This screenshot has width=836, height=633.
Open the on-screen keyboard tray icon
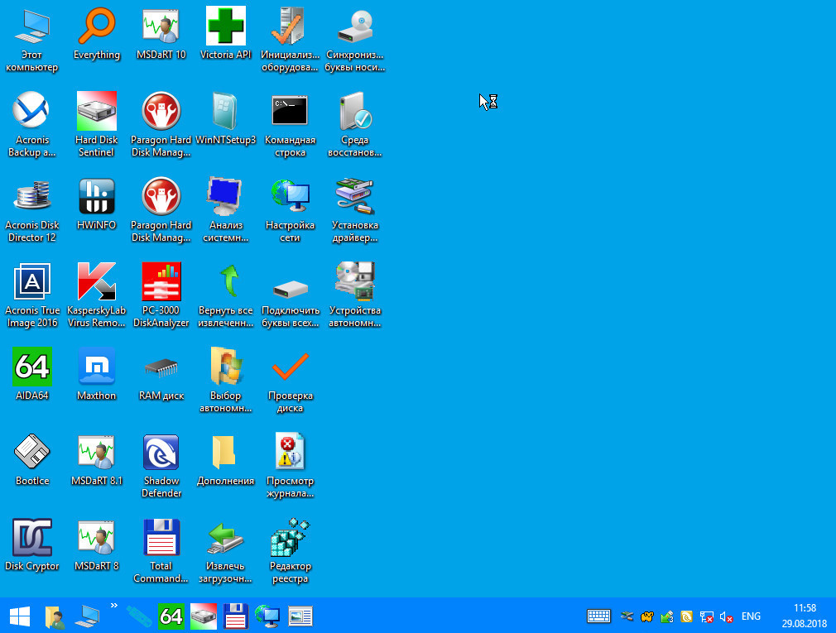[598, 616]
